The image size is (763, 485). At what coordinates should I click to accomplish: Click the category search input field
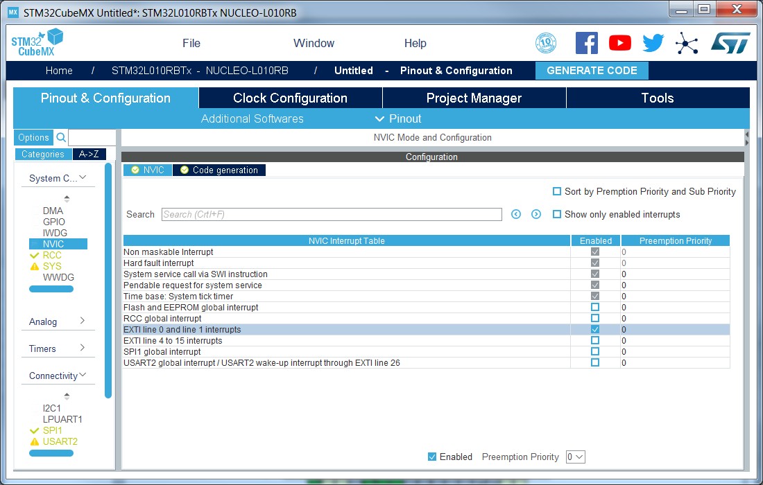92,137
